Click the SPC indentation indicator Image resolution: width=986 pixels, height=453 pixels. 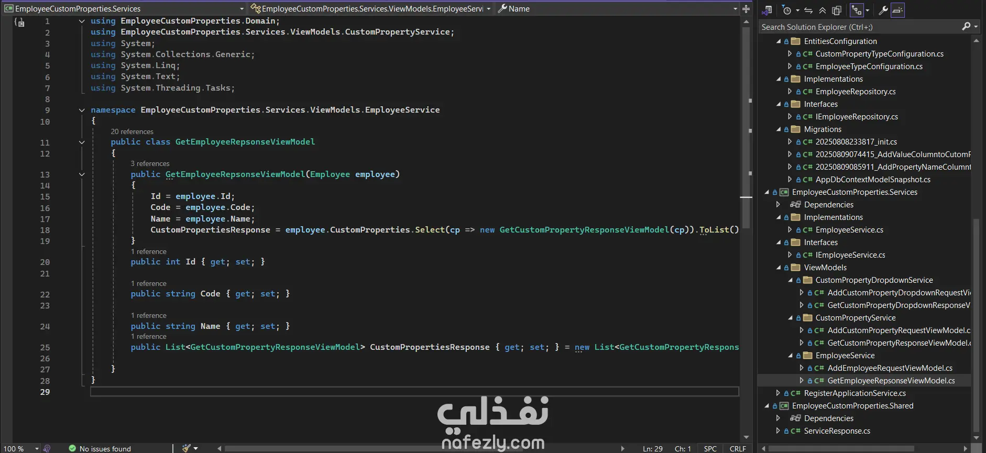[x=710, y=448]
